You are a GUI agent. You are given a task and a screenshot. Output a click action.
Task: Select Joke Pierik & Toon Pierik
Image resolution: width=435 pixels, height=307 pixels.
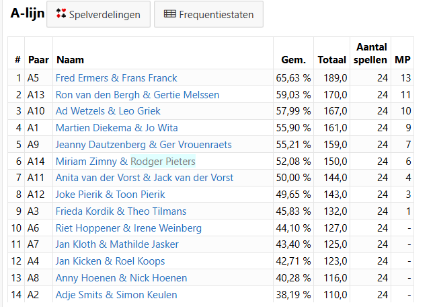110,195
